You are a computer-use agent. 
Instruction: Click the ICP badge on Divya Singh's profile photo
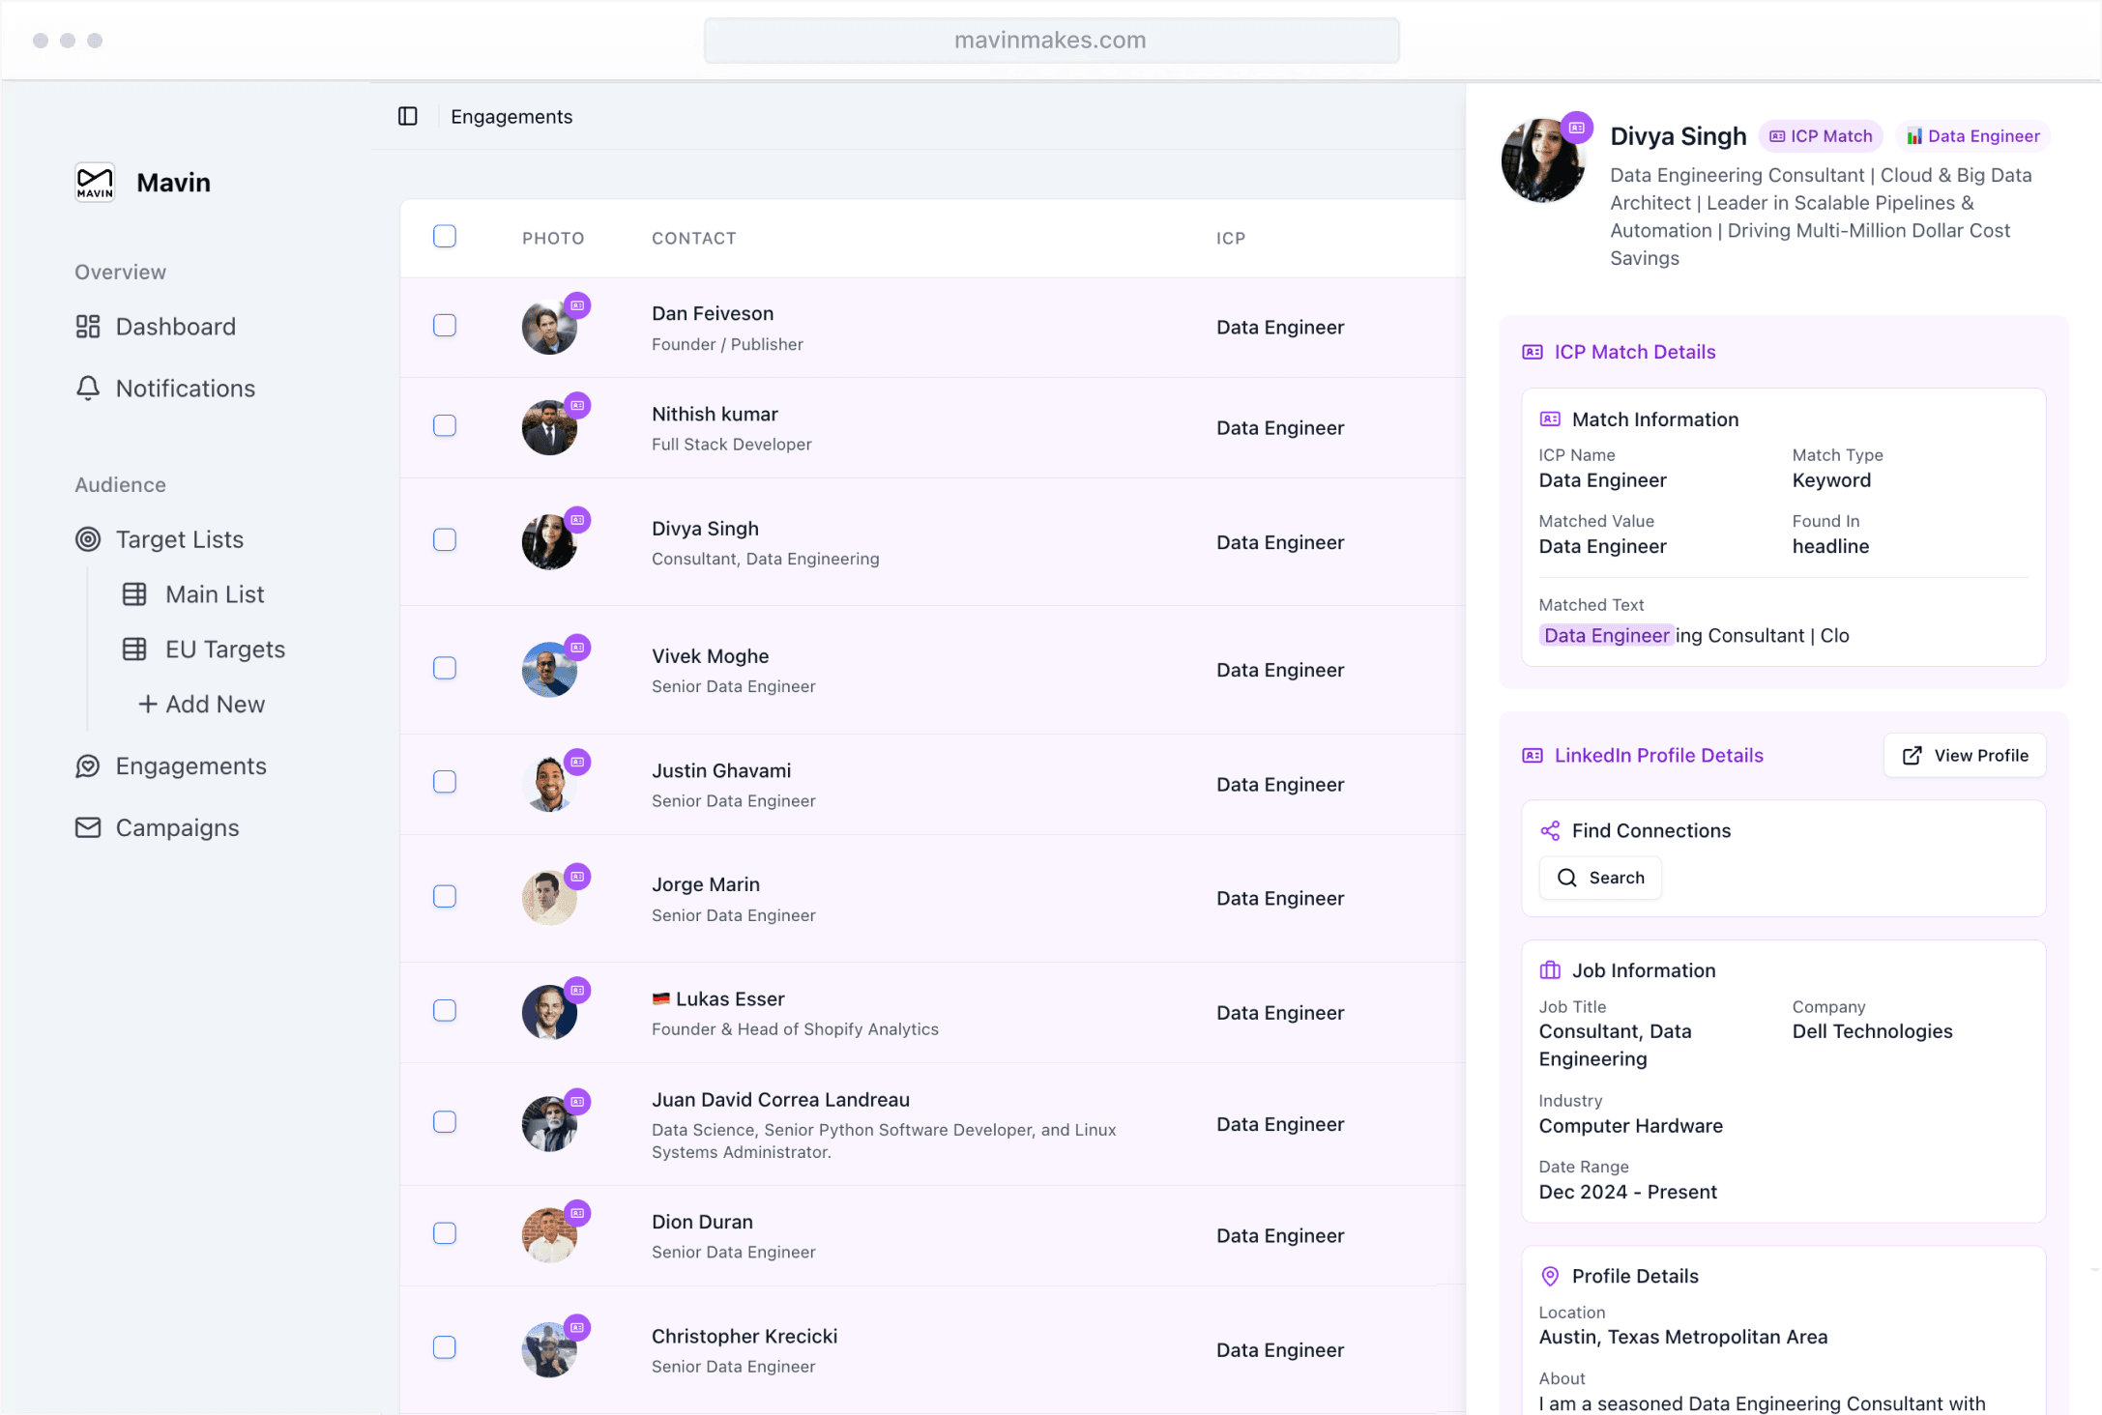tap(1577, 128)
